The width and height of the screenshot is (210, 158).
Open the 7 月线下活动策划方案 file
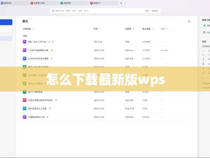point(38,50)
